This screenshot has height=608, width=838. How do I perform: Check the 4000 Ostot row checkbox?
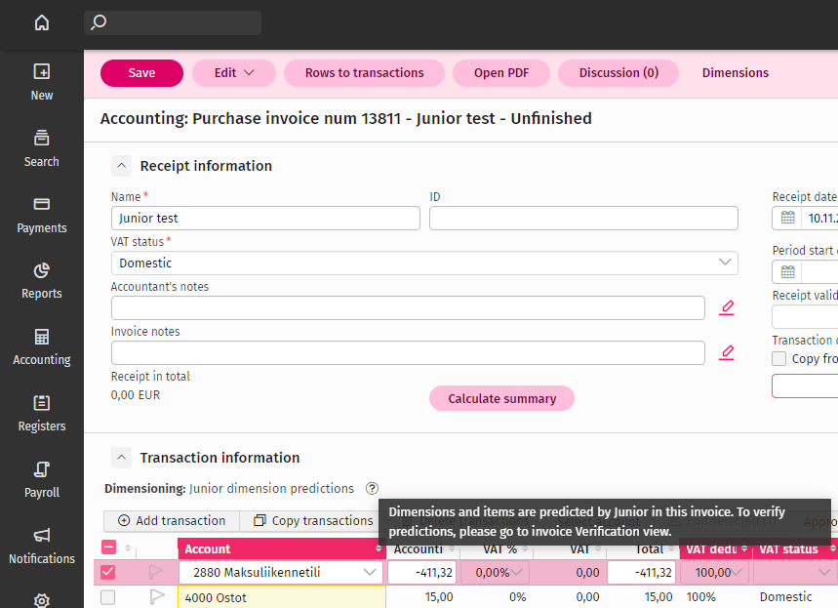tap(108, 597)
